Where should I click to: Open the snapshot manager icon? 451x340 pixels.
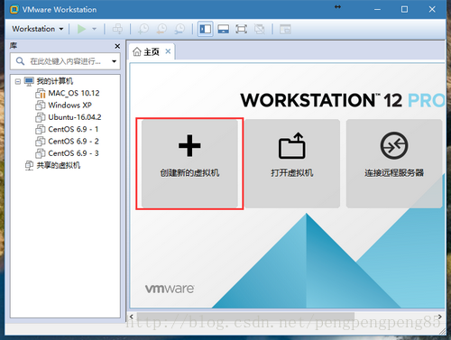coord(179,29)
